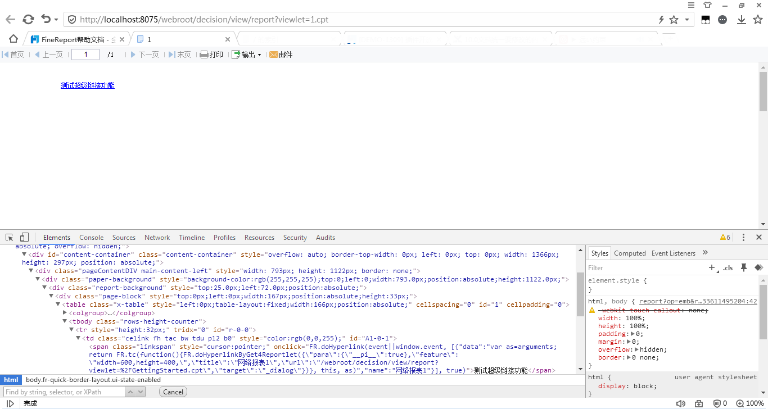Show more sidebar tabs with the double chevron
Image resolution: width=768 pixels, height=409 pixels.
pos(706,253)
